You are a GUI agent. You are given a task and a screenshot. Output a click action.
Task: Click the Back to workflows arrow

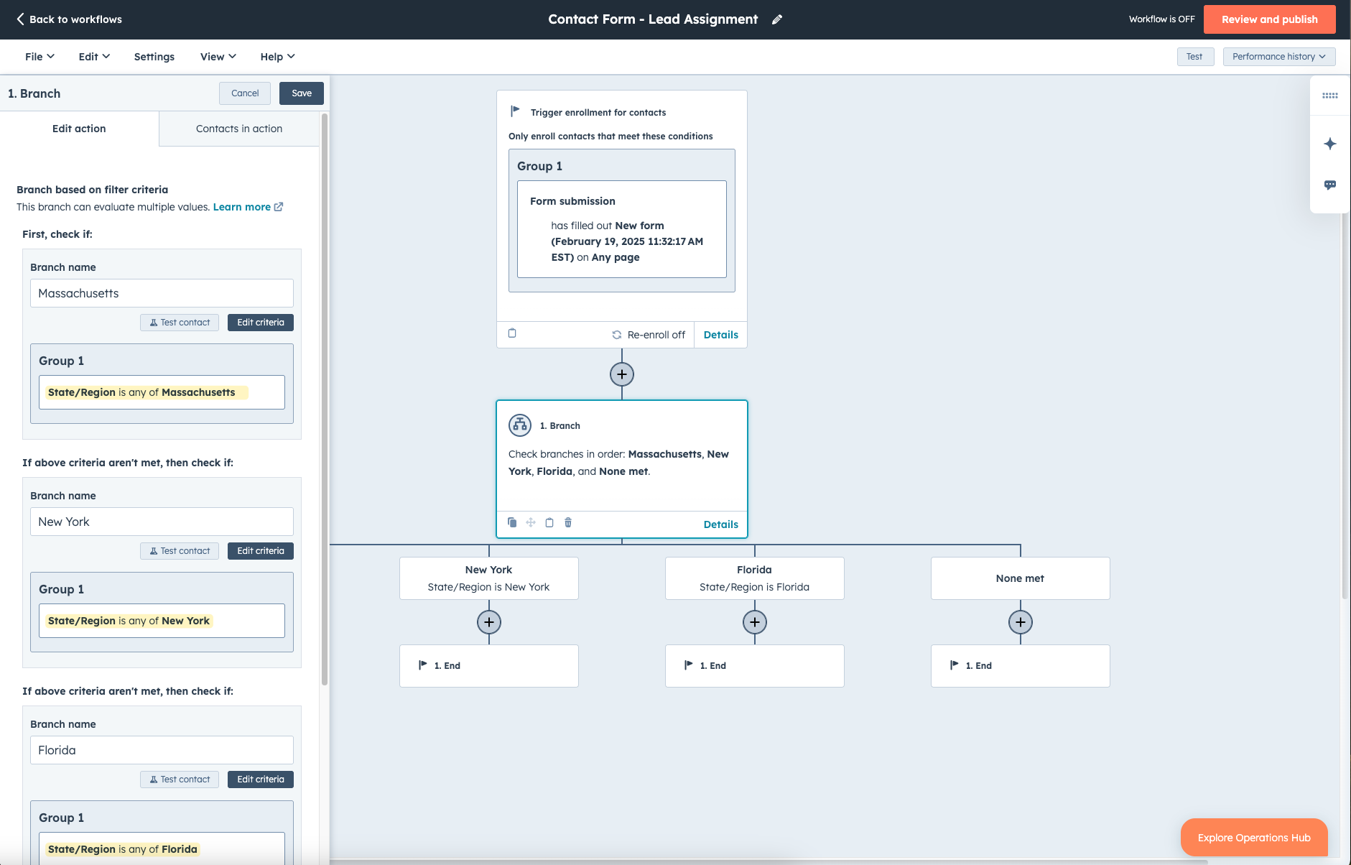(21, 19)
